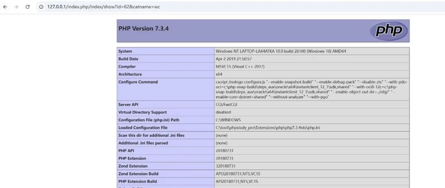
Task: Select the phpstudy_pro php.ini path value
Action: (x=268, y=128)
